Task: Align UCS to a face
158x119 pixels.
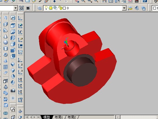Action: tap(20, 40)
